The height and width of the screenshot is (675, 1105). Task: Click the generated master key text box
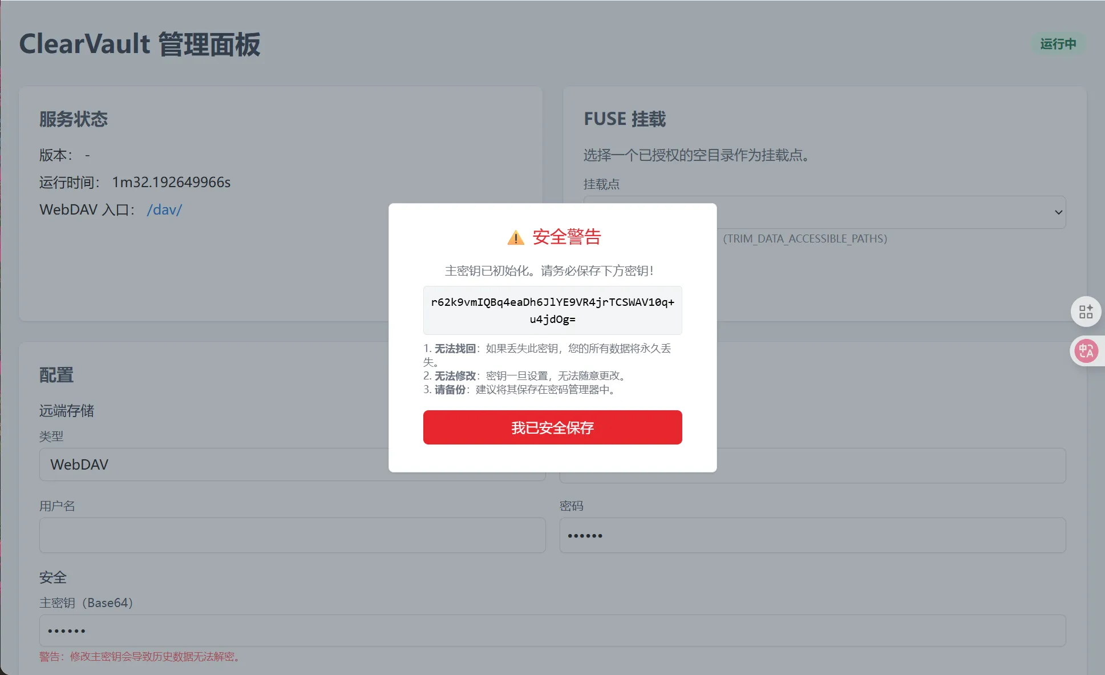552,310
